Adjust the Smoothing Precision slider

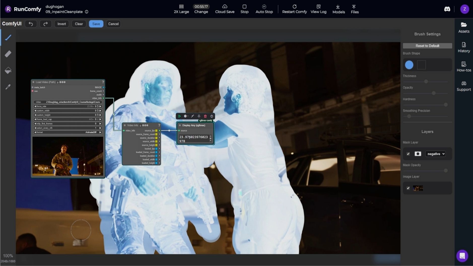click(425, 116)
